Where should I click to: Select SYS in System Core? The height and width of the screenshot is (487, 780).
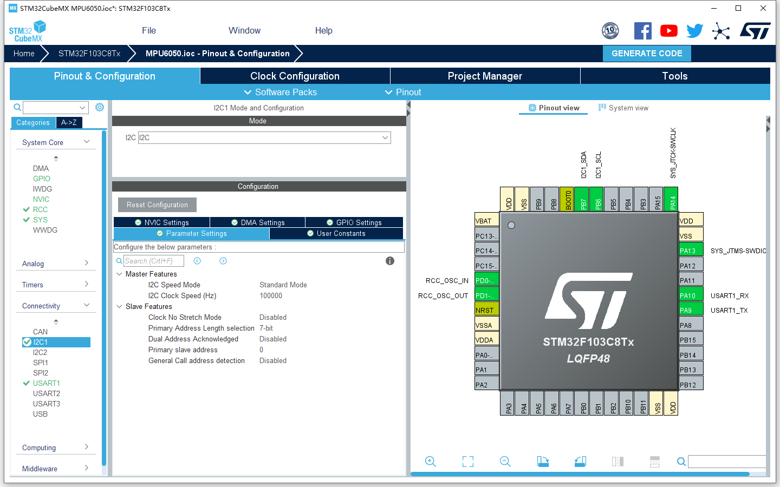coord(40,220)
